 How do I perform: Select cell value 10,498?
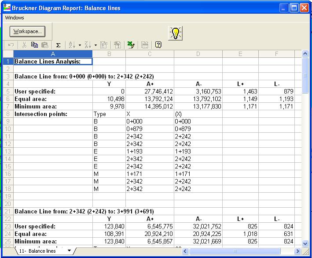109,99
